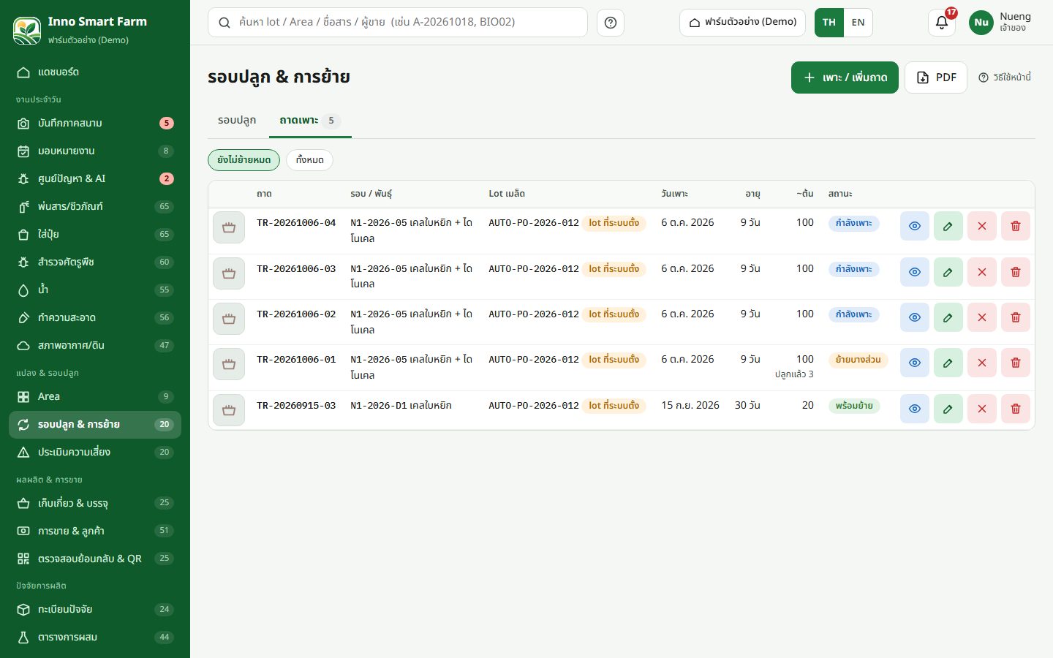Switch language to EN

pyautogui.click(x=858, y=23)
